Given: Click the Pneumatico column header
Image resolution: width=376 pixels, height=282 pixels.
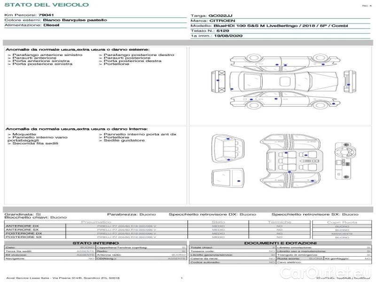Looking at the screenshot, I should click(x=96, y=222).
